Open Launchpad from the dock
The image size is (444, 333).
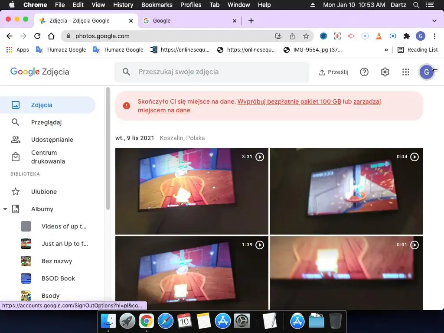[x=127, y=321]
